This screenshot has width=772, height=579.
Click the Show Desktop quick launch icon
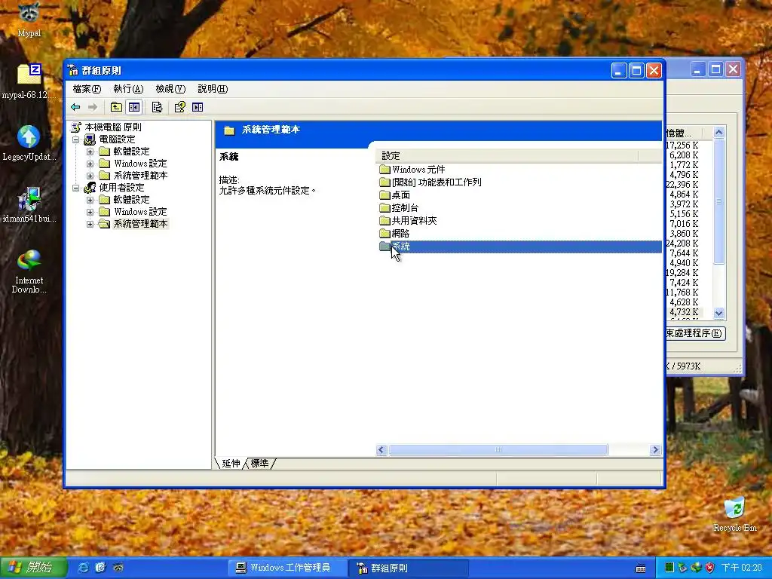tap(100, 567)
